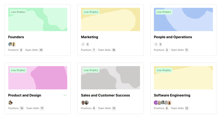Image resolution: width=221 pixels, height=119 pixels.
Task: Click the avatar on Product and Design card
Action: [10, 103]
